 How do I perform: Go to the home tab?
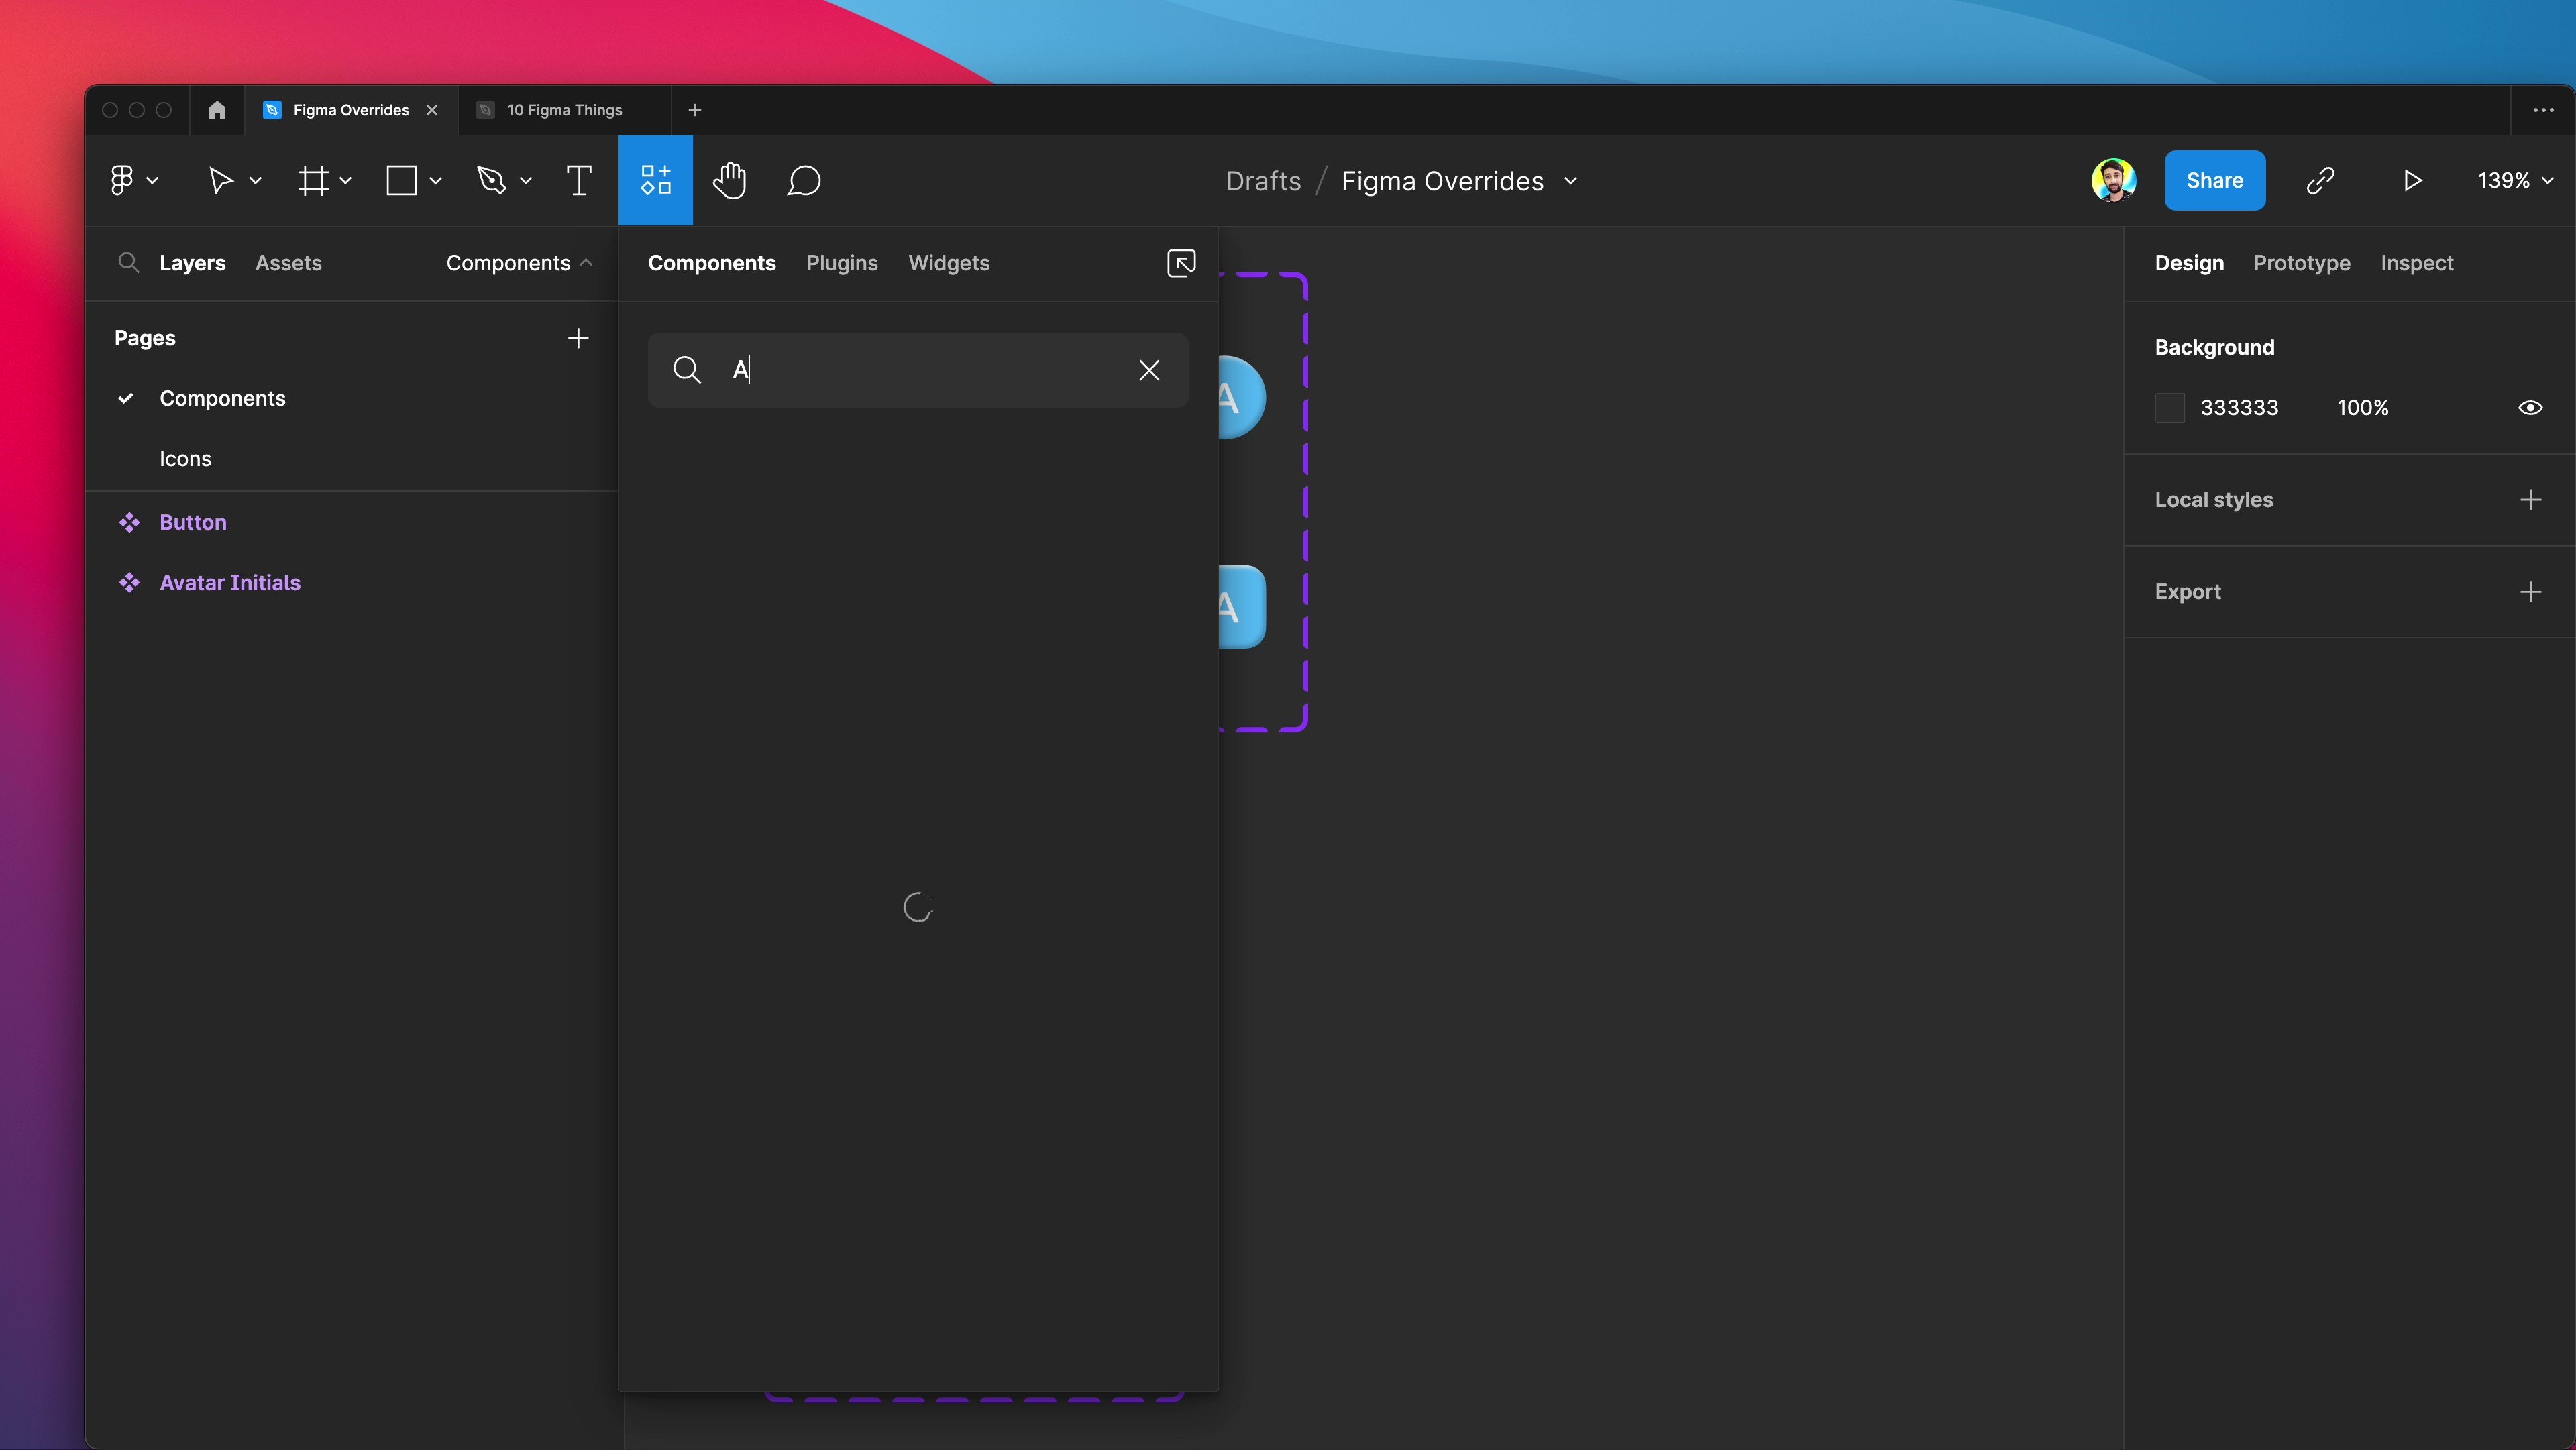tap(217, 110)
